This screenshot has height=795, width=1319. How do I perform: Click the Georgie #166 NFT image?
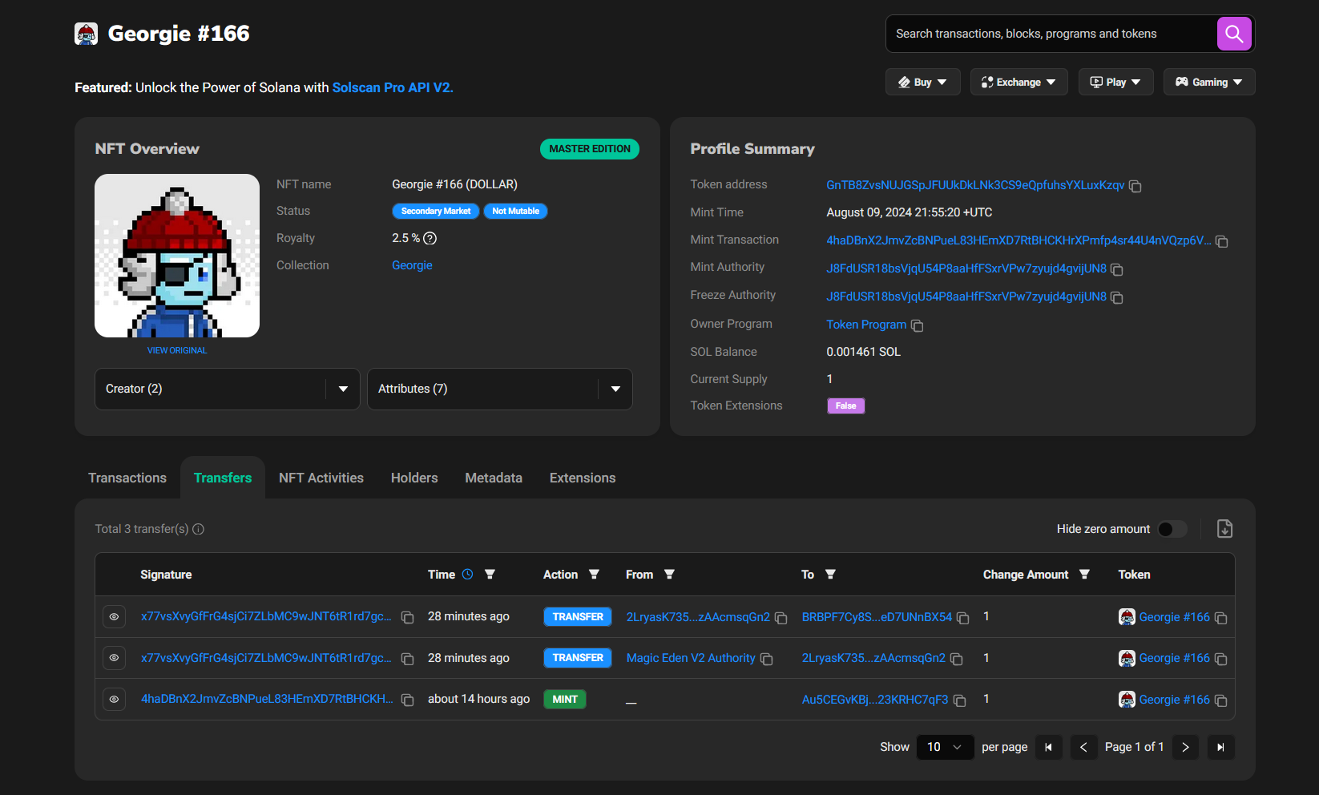tap(177, 256)
